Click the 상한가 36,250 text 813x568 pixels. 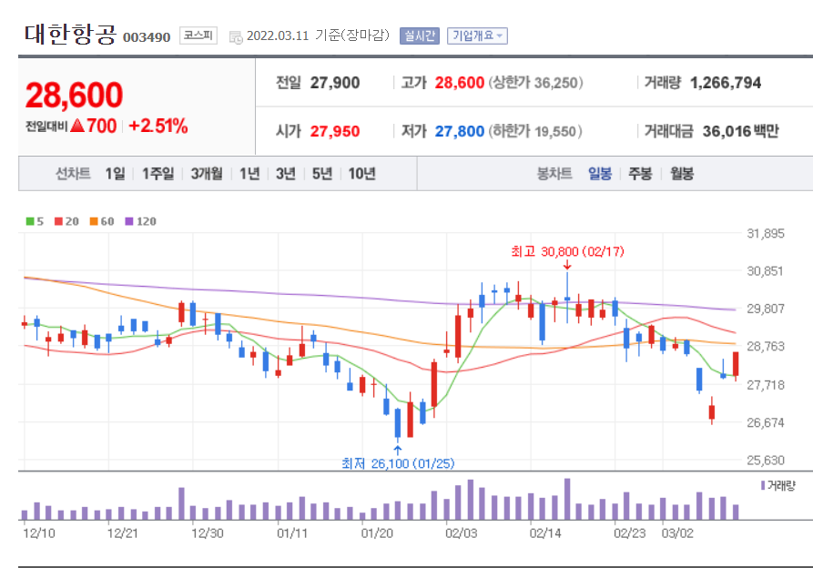point(535,83)
